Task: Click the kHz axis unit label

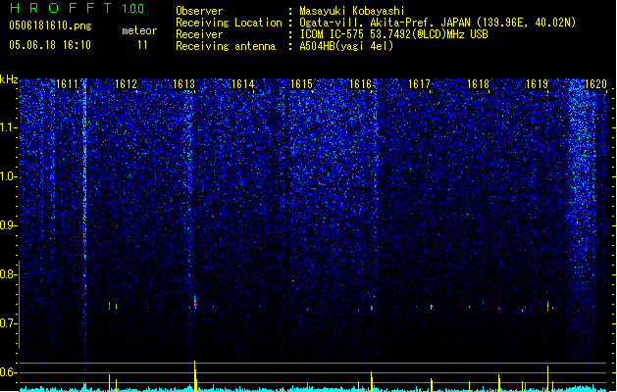Action: click(9, 79)
